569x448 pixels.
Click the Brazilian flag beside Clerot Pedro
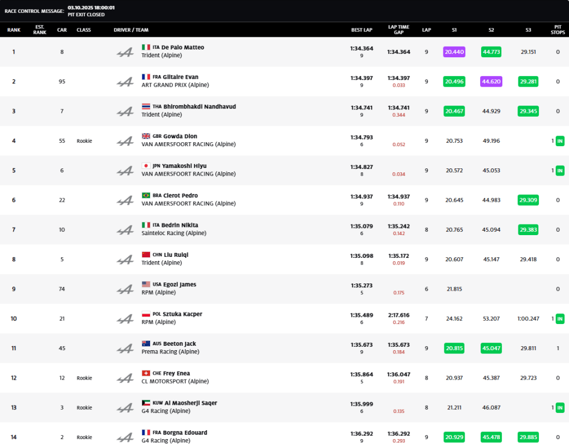[146, 195]
